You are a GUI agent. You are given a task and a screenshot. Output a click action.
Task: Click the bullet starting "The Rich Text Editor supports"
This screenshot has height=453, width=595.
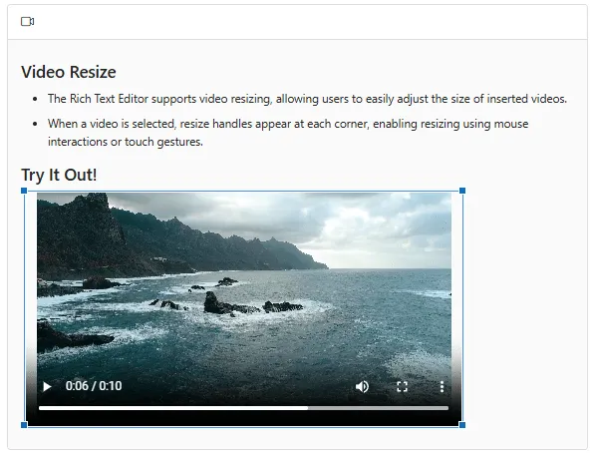click(x=307, y=99)
